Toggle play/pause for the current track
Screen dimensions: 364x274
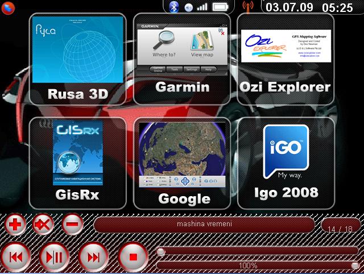(x=55, y=257)
